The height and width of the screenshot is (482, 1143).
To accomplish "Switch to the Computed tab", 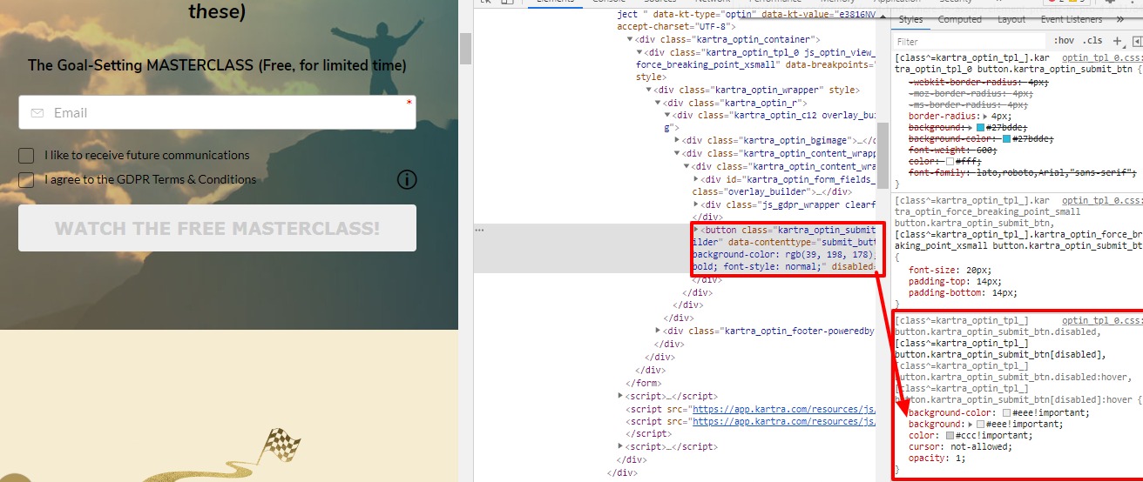I will [x=960, y=19].
